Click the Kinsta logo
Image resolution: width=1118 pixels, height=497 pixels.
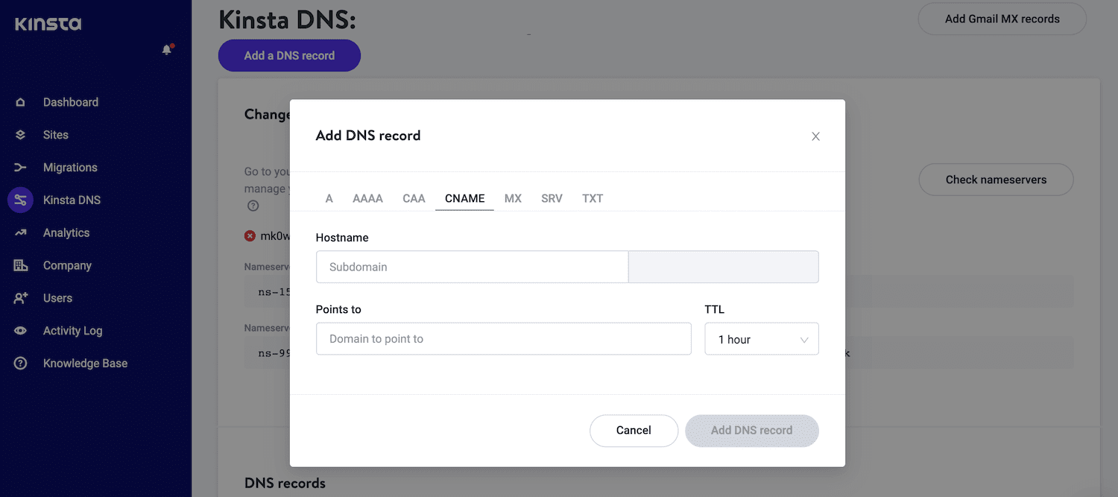tap(48, 24)
